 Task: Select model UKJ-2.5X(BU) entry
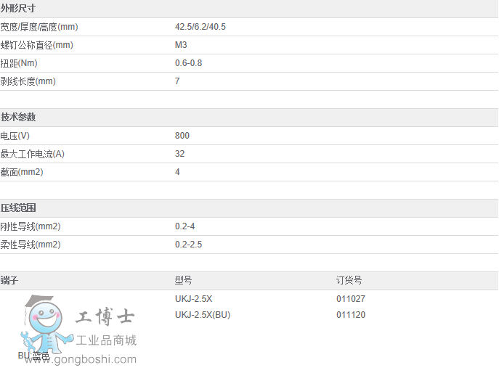coord(203,315)
